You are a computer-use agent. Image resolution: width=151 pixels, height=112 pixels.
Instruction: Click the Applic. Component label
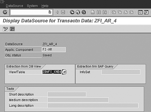click(x=19, y=50)
